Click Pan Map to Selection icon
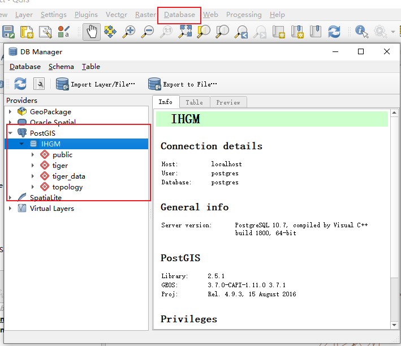 click(110, 32)
